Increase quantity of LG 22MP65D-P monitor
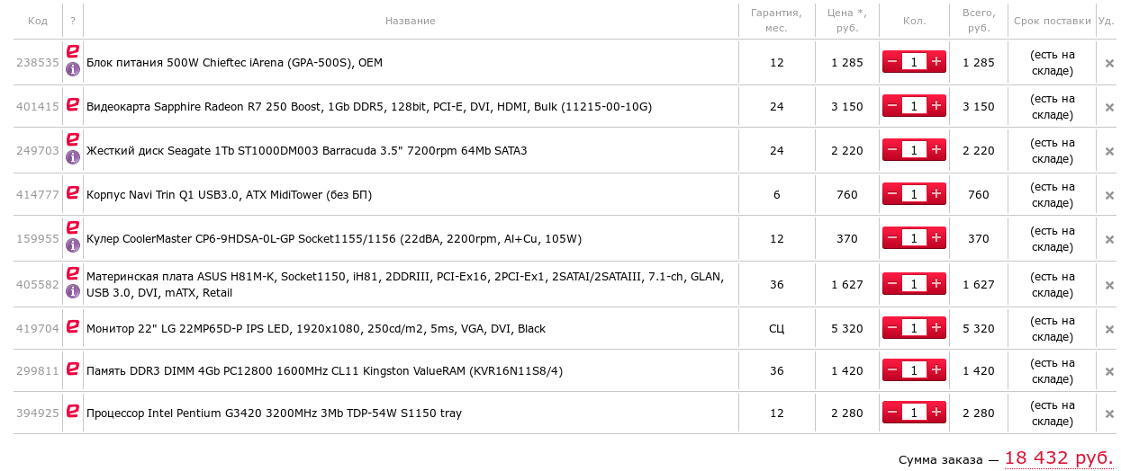 click(x=936, y=328)
